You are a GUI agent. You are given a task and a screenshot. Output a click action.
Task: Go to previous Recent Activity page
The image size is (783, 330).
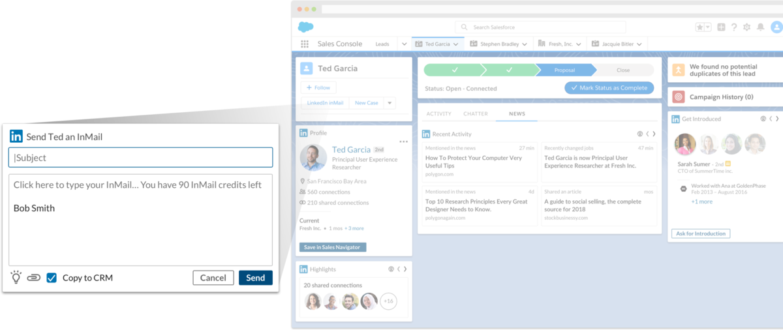[647, 134]
